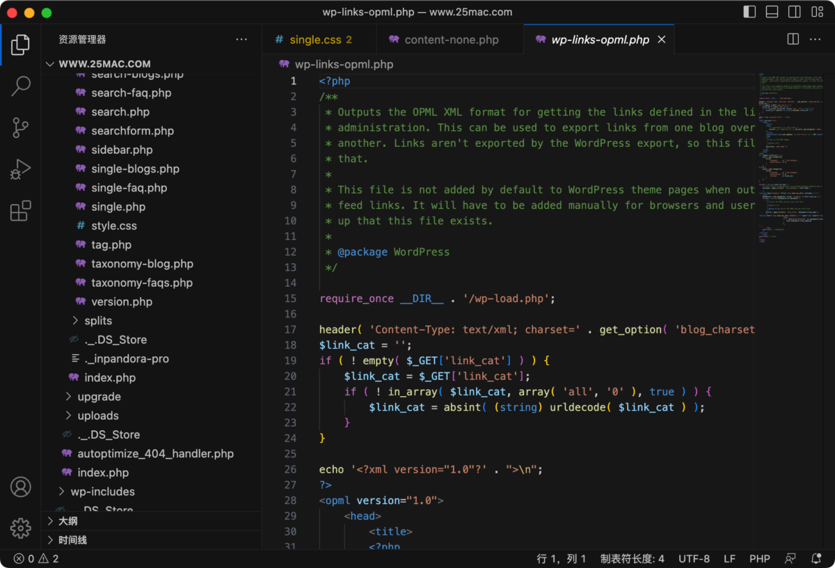Screen dimensions: 835x568
Task: Click the 资源管理器 explorer panel title
Action: click(82, 40)
